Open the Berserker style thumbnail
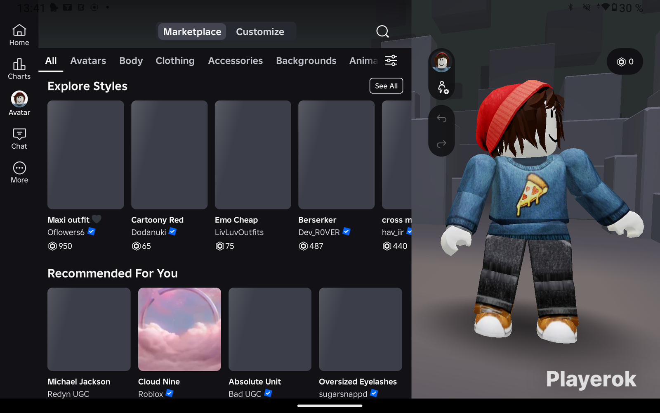 (x=337, y=155)
